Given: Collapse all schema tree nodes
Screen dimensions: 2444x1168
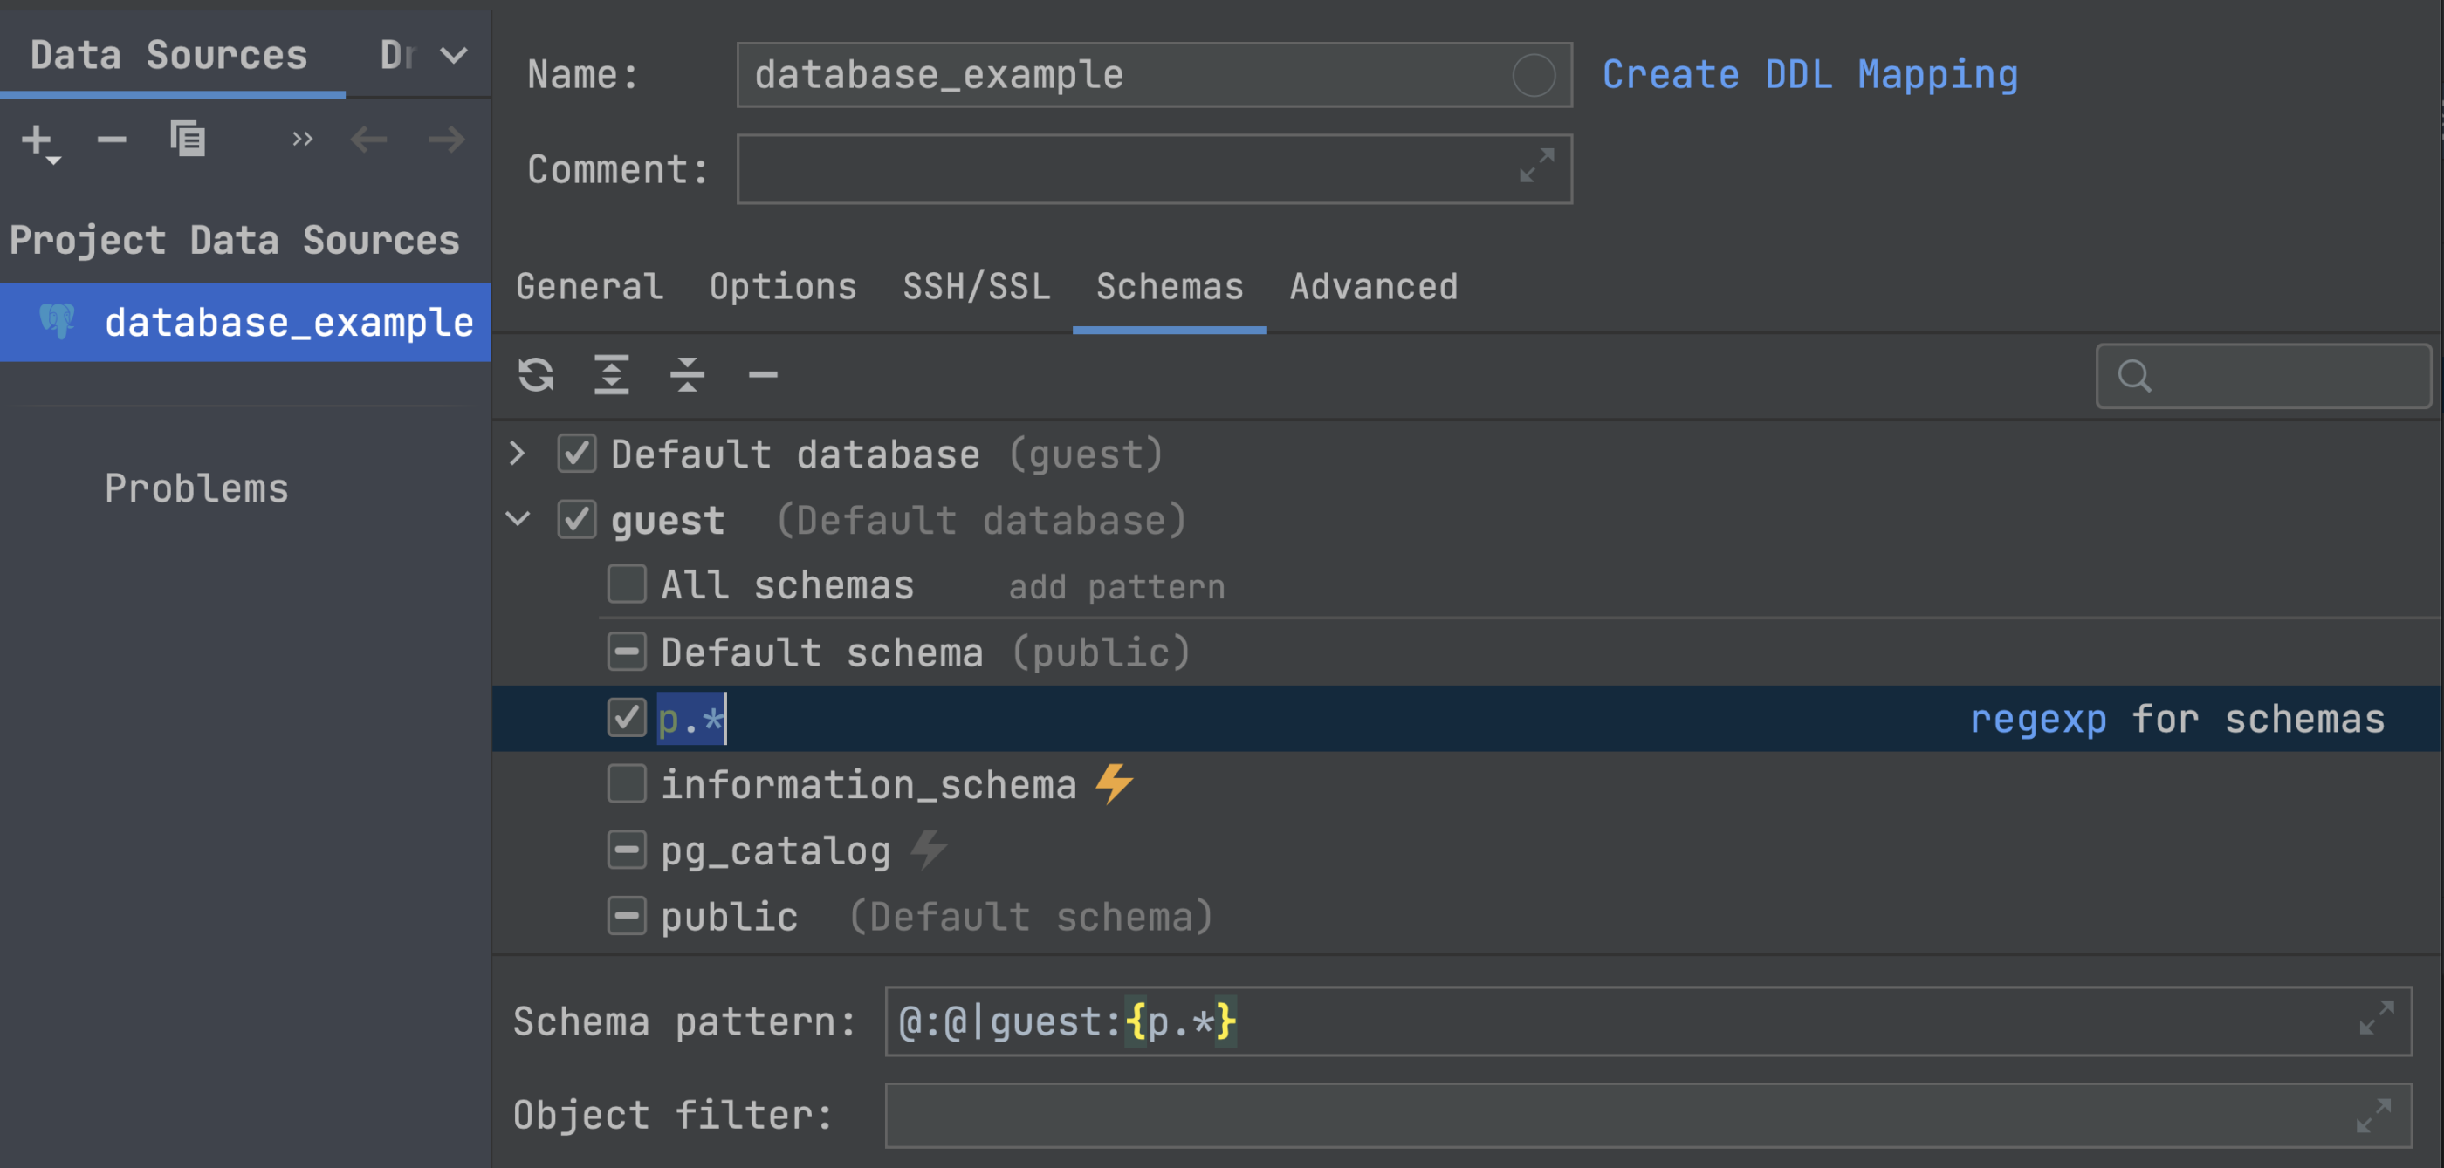Looking at the screenshot, I should tap(688, 374).
